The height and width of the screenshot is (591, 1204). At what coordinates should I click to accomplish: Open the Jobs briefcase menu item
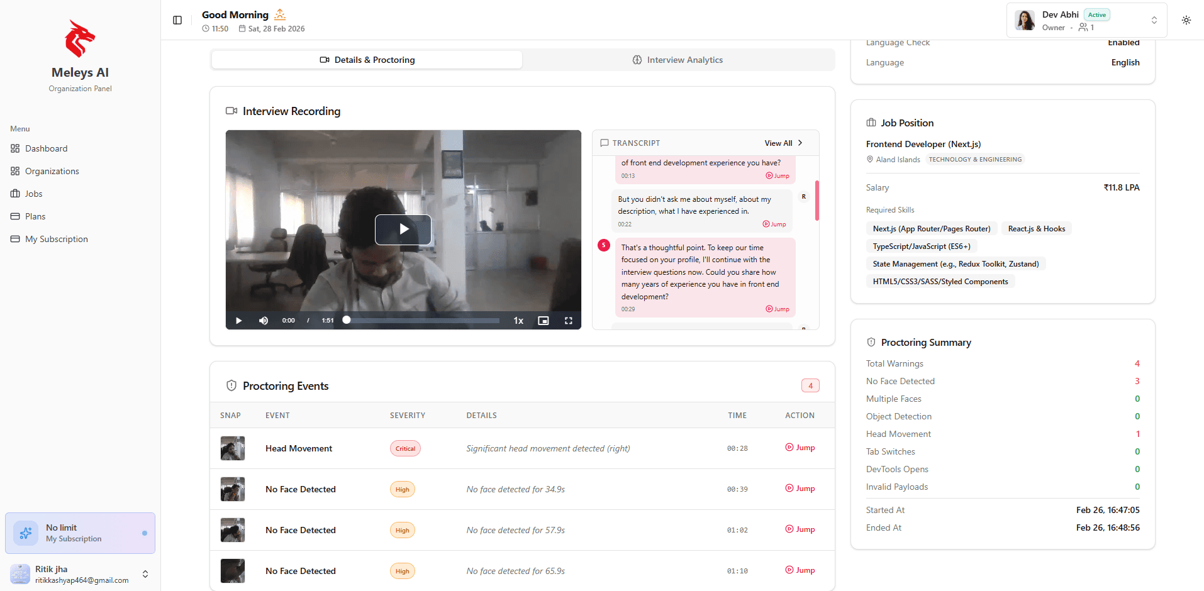(x=33, y=194)
